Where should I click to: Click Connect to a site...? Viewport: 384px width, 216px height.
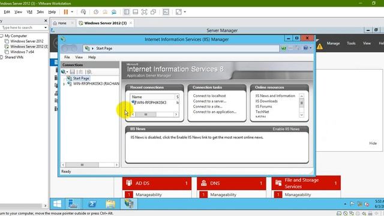[x=208, y=107]
